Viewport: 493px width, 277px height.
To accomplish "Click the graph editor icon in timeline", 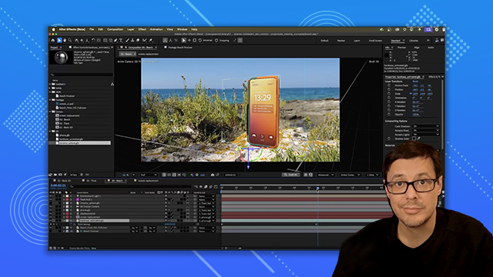I will (216, 186).
